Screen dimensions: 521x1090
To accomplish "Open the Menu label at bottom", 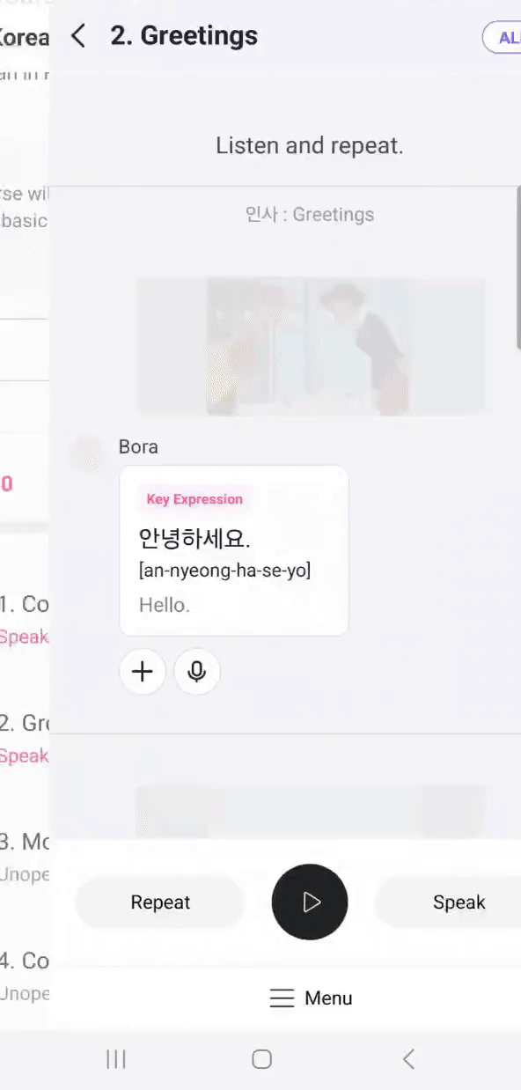I will pos(328,998).
